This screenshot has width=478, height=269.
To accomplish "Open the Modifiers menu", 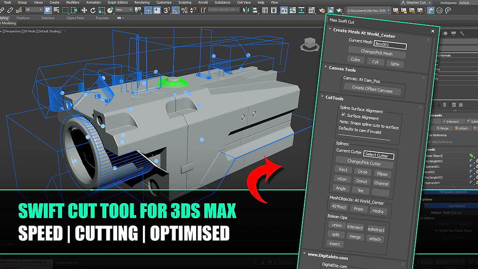I will (x=73, y=2).
